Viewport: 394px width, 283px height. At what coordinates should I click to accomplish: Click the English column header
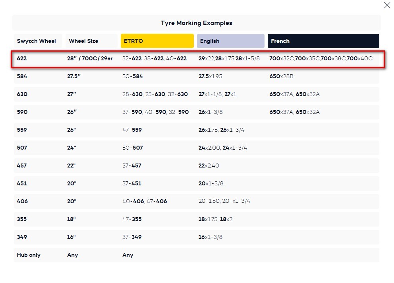pyautogui.click(x=230, y=41)
